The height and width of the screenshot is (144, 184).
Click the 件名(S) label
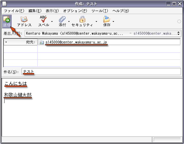coord(11,72)
